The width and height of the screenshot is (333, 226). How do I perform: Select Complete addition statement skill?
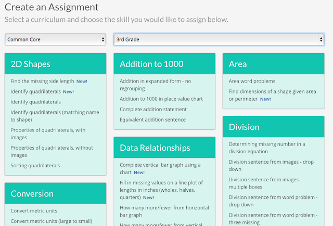coord(153,109)
